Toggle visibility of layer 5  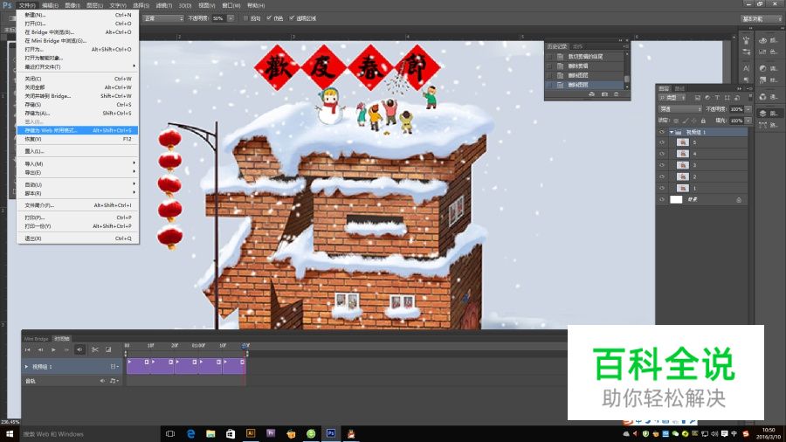tap(662, 142)
